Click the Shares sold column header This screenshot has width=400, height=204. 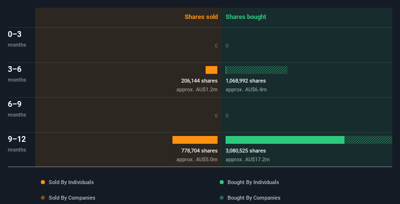(x=201, y=17)
